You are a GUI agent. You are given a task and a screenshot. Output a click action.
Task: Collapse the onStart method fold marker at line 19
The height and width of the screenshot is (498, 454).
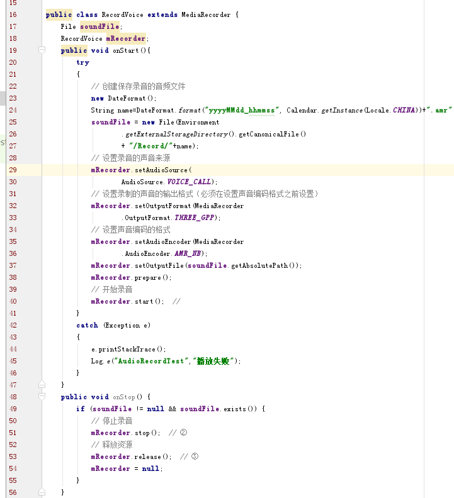pos(42,50)
